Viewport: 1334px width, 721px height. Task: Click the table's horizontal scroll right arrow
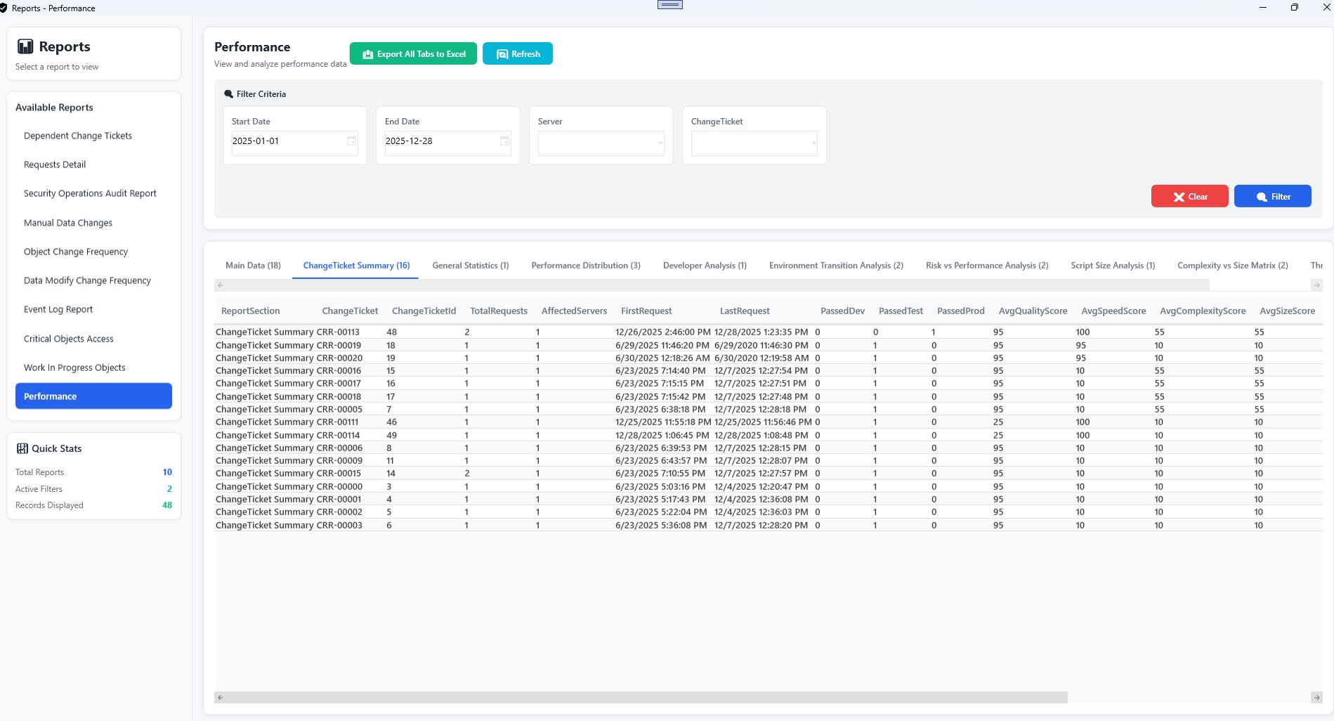pyautogui.click(x=1316, y=698)
